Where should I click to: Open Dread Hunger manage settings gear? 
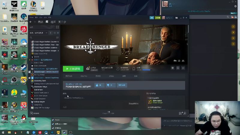tap(172, 68)
